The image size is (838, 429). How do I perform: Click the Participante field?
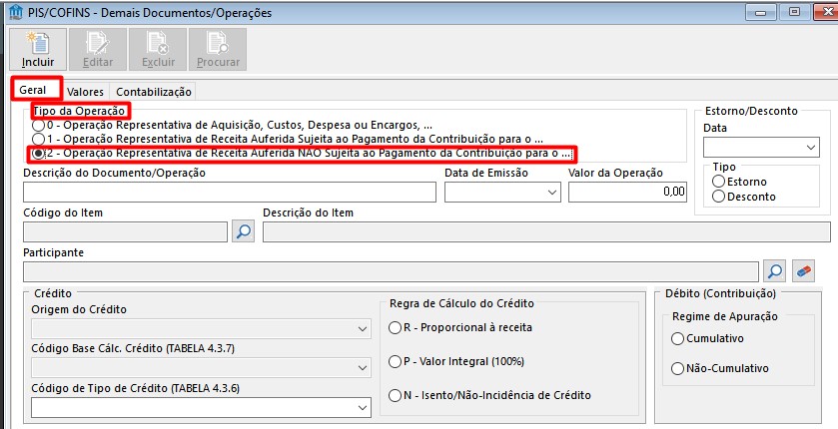tap(391, 271)
